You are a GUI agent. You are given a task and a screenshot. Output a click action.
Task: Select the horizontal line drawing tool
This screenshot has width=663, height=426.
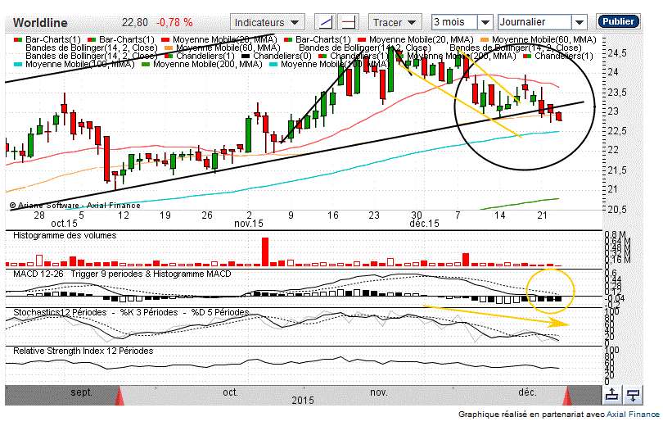pos(348,22)
